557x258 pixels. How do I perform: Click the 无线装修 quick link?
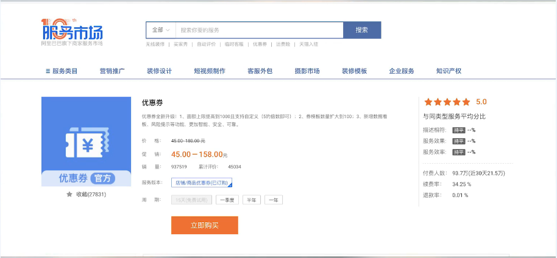[155, 44]
